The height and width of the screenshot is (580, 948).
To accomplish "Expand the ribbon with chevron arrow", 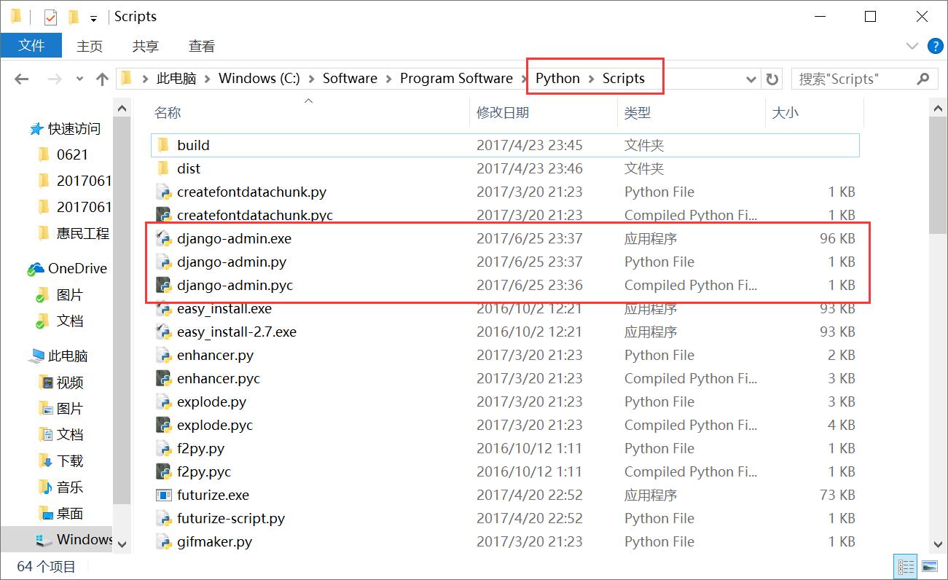I will [912, 46].
